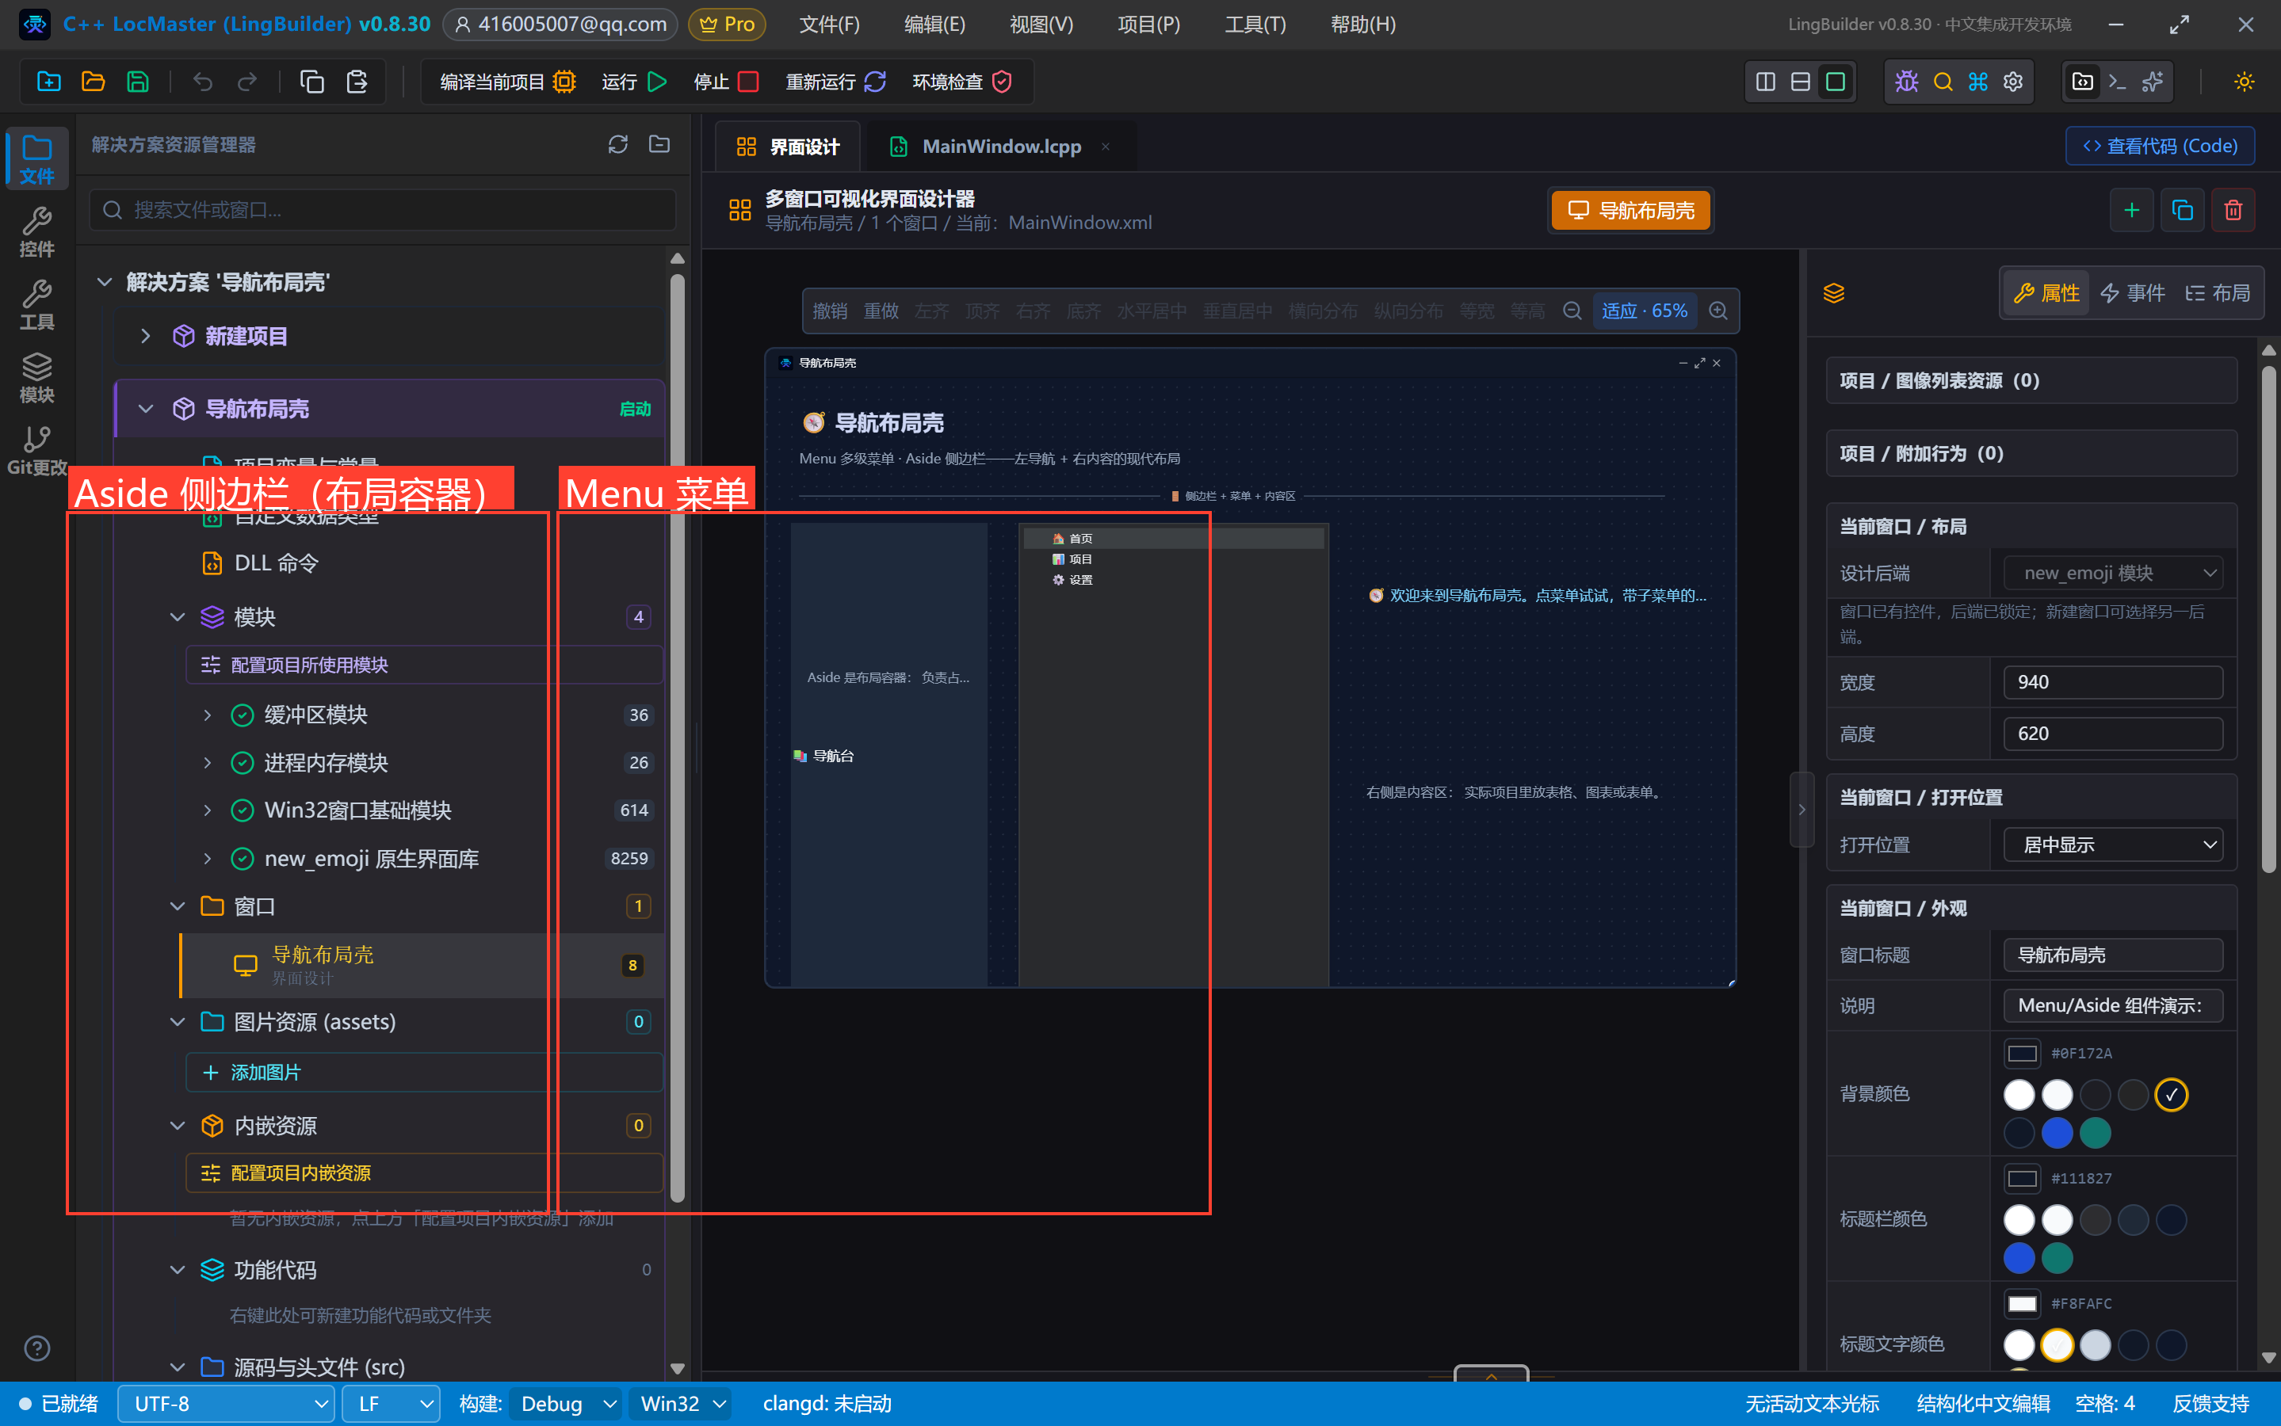Click the search magnifier toolbar icon
The width and height of the screenshot is (2281, 1426).
(1943, 82)
